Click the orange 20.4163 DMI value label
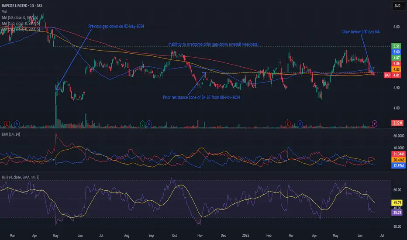This screenshot has height=240, width=407. [x=398, y=160]
